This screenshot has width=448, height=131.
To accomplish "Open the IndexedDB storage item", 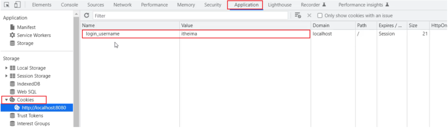I will tap(29, 84).
